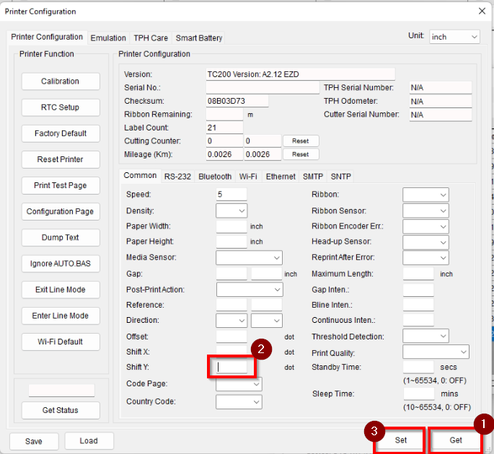Open the Density dropdown
494x454 pixels.
tap(231, 210)
